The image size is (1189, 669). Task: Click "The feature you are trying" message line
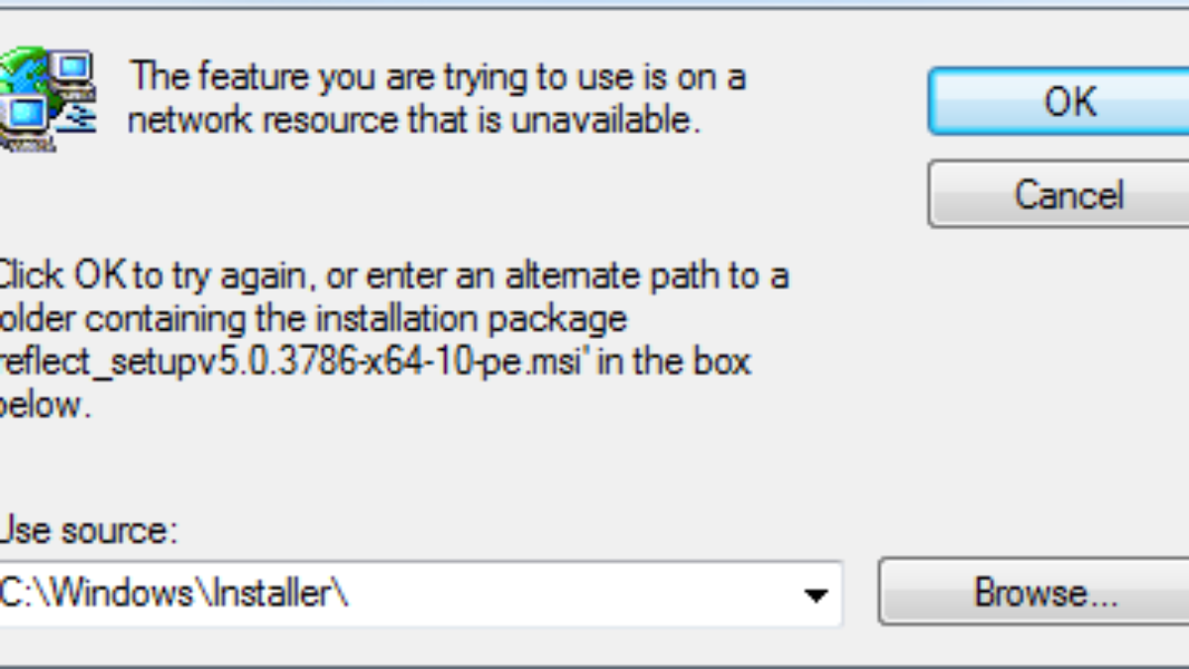click(437, 77)
